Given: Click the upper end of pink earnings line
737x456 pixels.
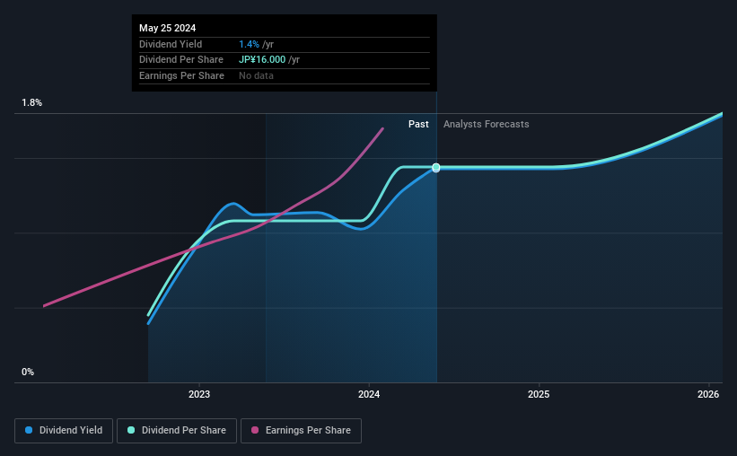Looking at the screenshot, I should pos(382,128).
